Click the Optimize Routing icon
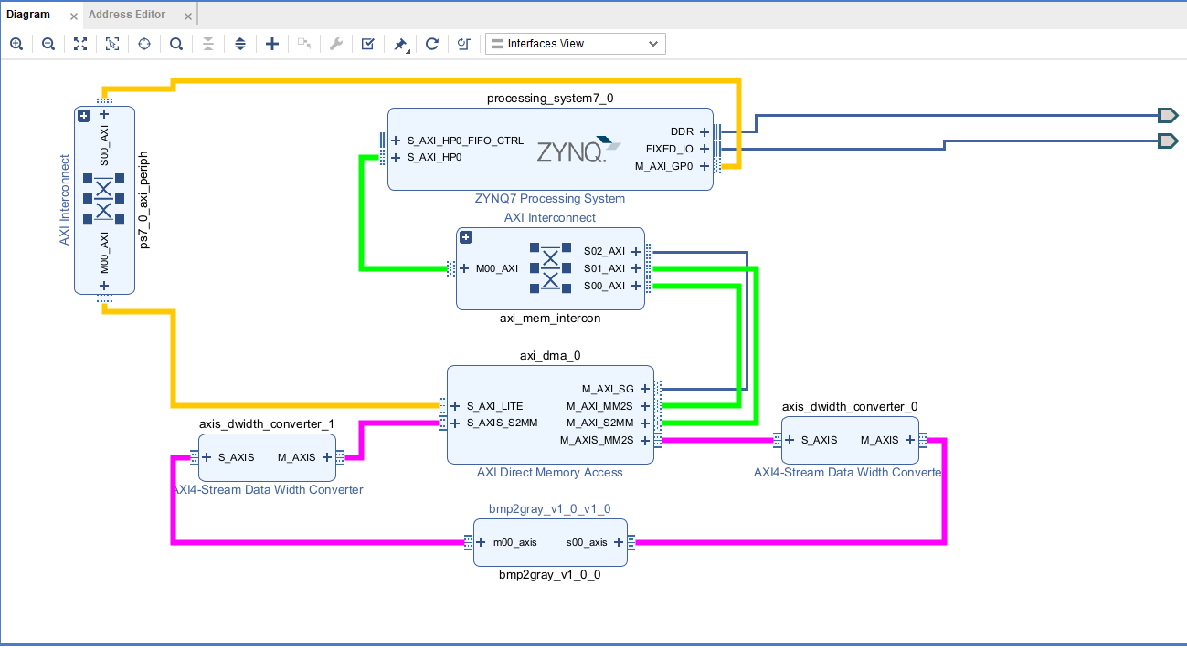The height and width of the screenshot is (648, 1187). pos(464,44)
